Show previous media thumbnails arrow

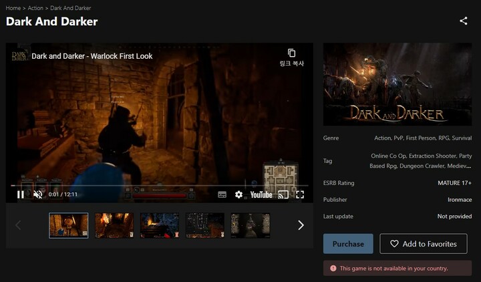pyautogui.click(x=18, y=225)
